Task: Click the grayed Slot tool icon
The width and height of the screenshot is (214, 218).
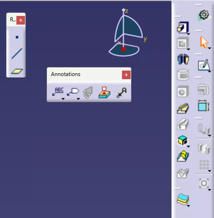Action: tap(183, 124)
